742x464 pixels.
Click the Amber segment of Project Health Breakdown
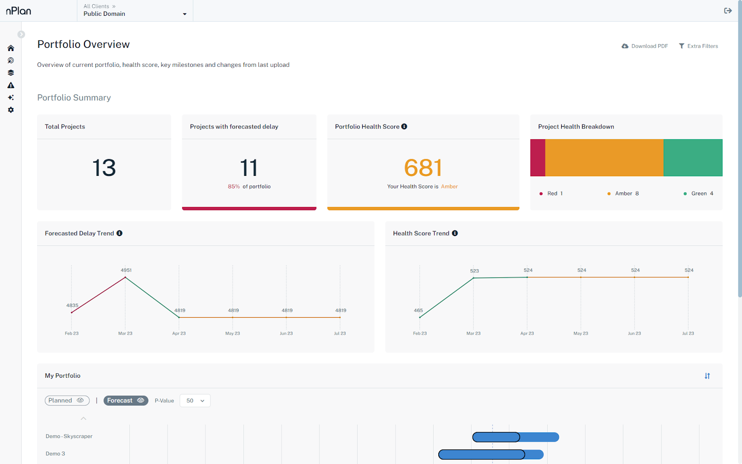(603, 158)
